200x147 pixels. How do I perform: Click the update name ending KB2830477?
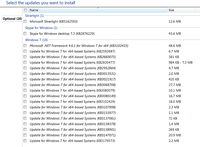click(72, 62)
